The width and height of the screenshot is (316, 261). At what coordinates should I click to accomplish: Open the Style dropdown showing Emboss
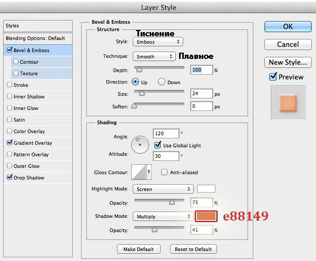[x=158, y=42]
